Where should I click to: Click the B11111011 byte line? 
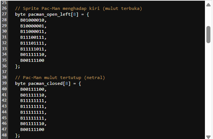coord(33,49)
